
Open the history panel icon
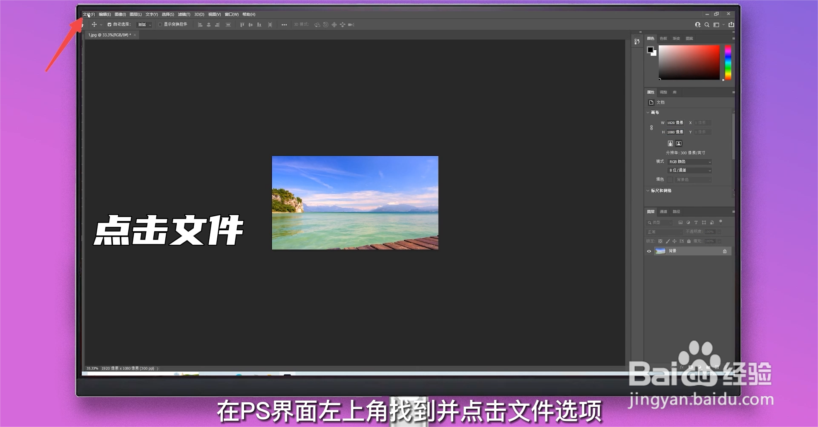[637, 41]
